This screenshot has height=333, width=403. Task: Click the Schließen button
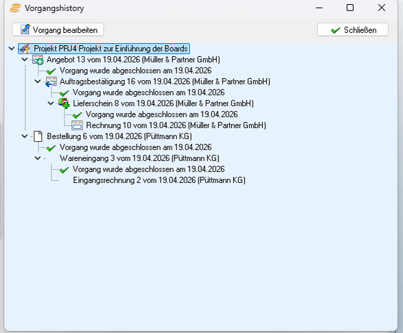point(353,29)
